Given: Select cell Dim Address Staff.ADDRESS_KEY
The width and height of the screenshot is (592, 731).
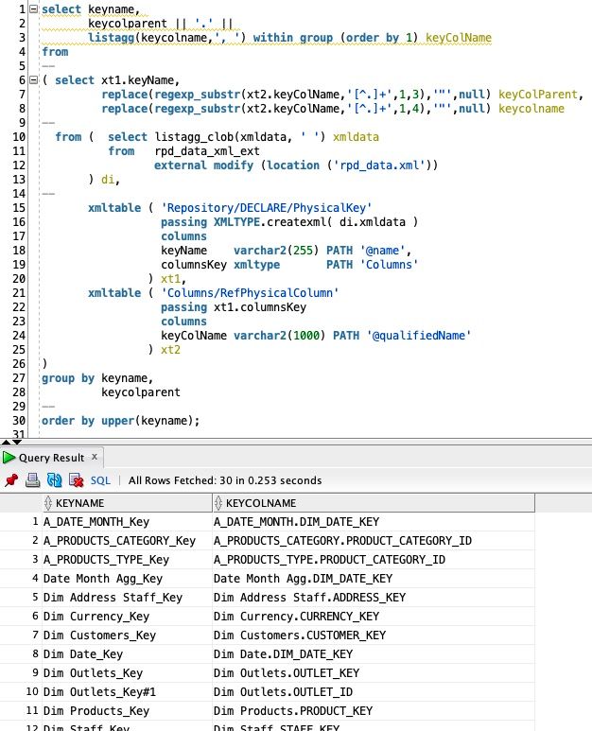Looking at the screenshot, I should 374,598.
